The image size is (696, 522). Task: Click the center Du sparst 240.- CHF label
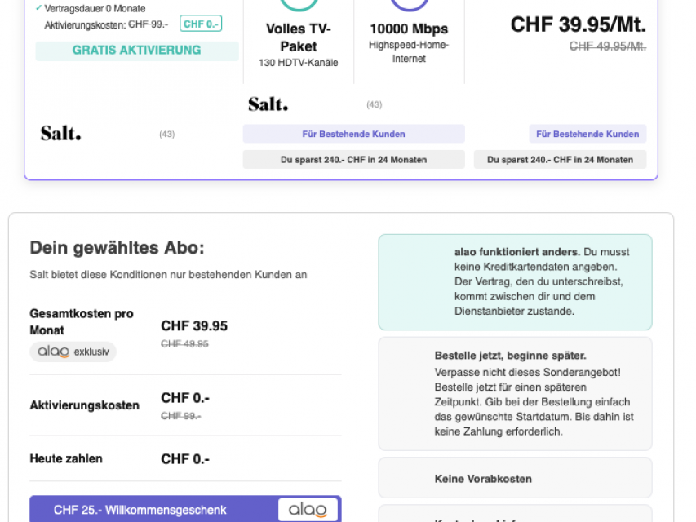coord(353,160)
